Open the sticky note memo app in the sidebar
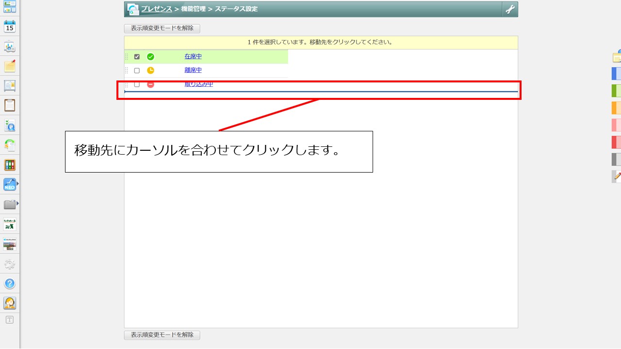The image size is (621, 349). coord(10,66)
